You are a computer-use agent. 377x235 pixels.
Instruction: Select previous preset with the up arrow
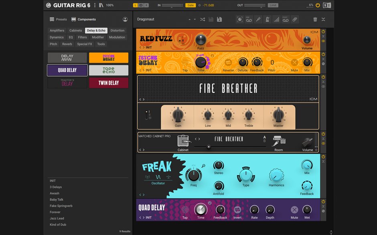189,19
